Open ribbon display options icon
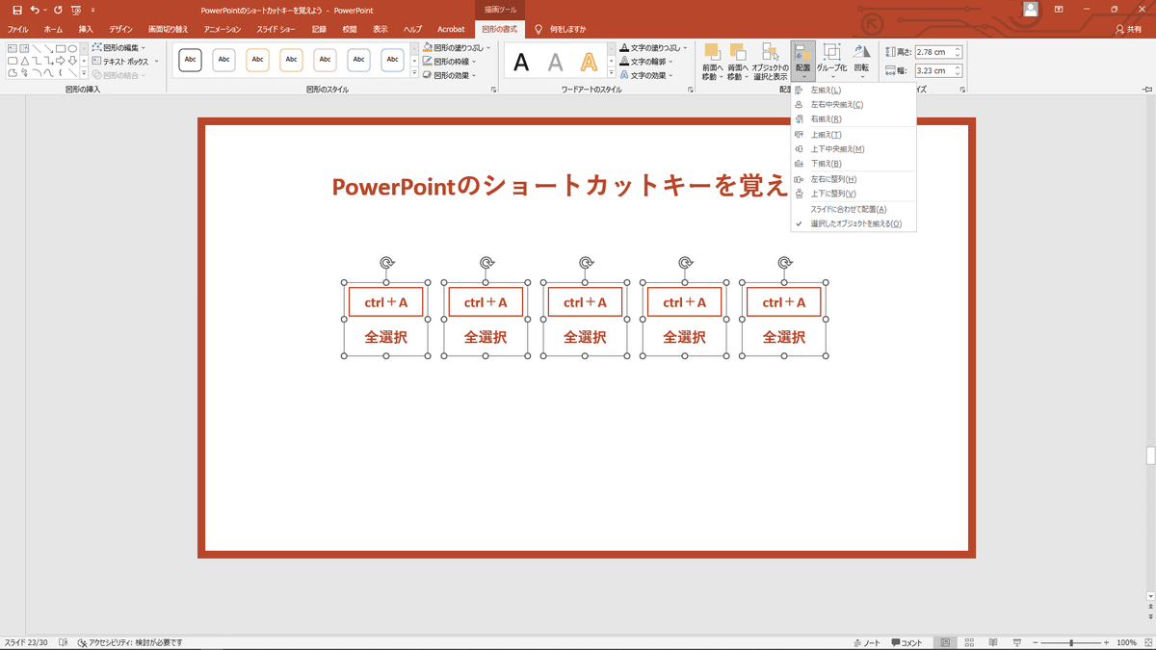 (1059, 10)
